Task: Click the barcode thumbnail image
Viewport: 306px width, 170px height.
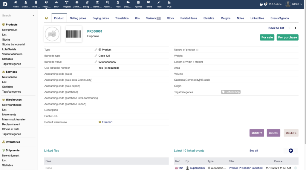Action: pyautogui.click(x=74, y=34)
